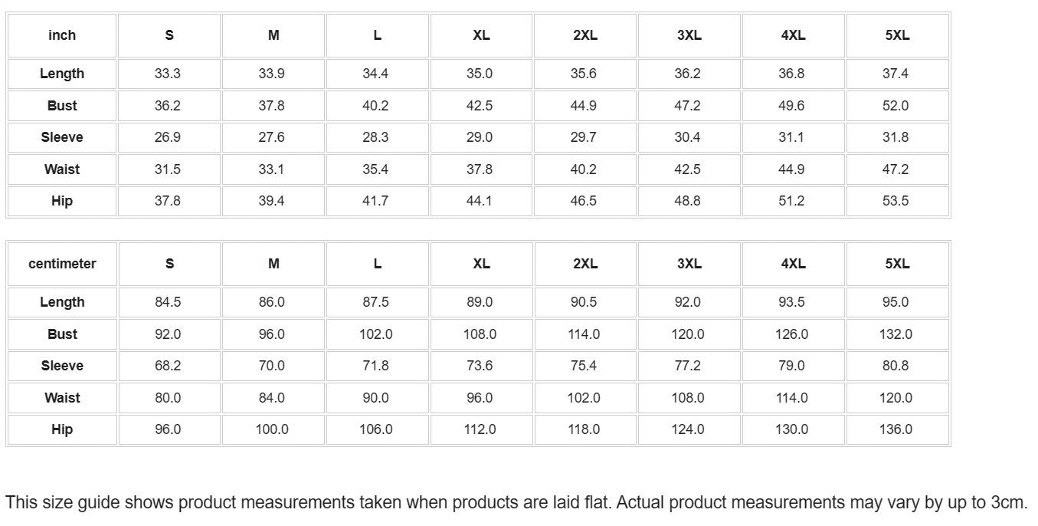Select the 53.5 hip cell in inch table
Viewport: 1038px width, 526px height.
tap(896, 201)
